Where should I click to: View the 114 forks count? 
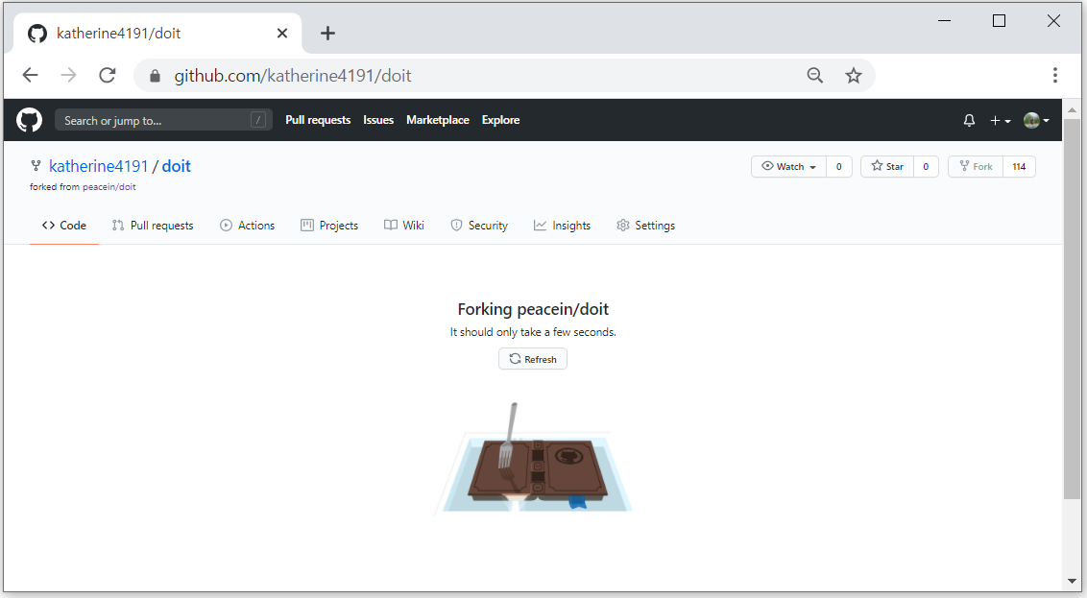pos(1019,166)
